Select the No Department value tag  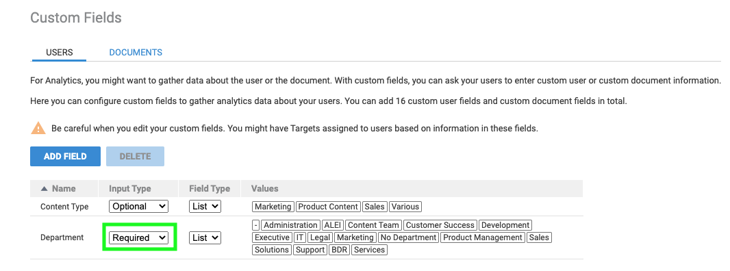(x=408, y=237)
